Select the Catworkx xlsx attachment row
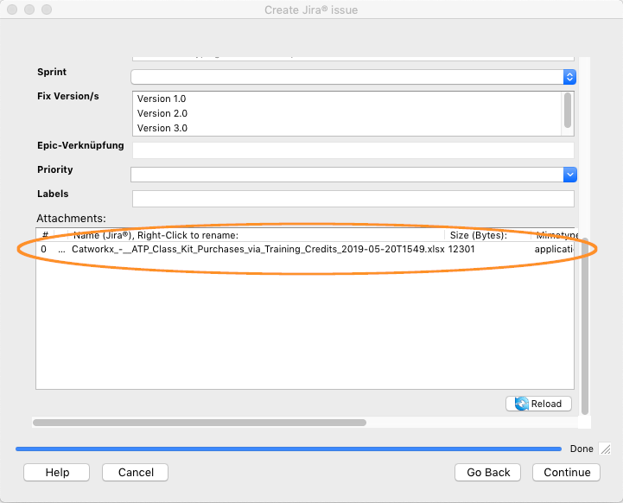623x503 pixels. (257, 249)
